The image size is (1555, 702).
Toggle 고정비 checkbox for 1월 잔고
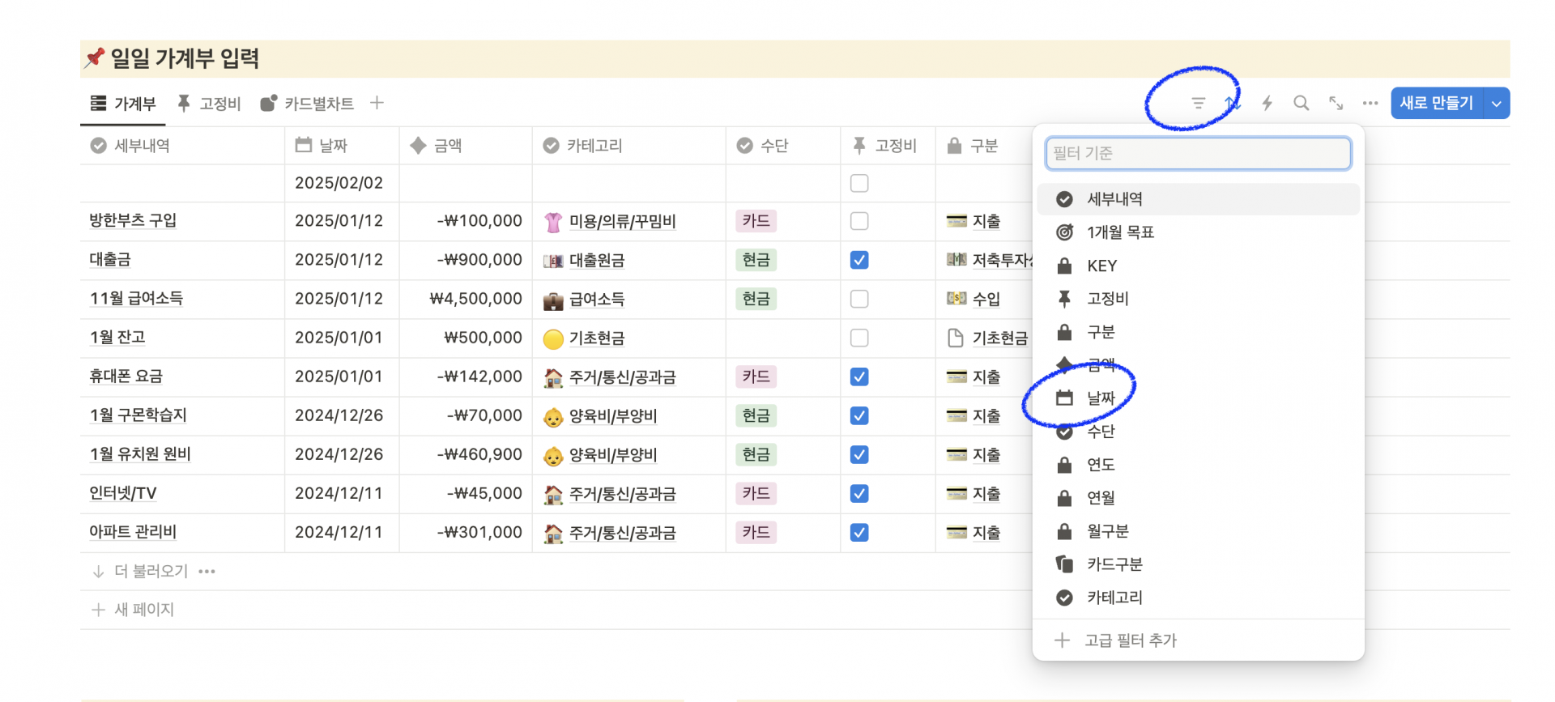(859, 338)
